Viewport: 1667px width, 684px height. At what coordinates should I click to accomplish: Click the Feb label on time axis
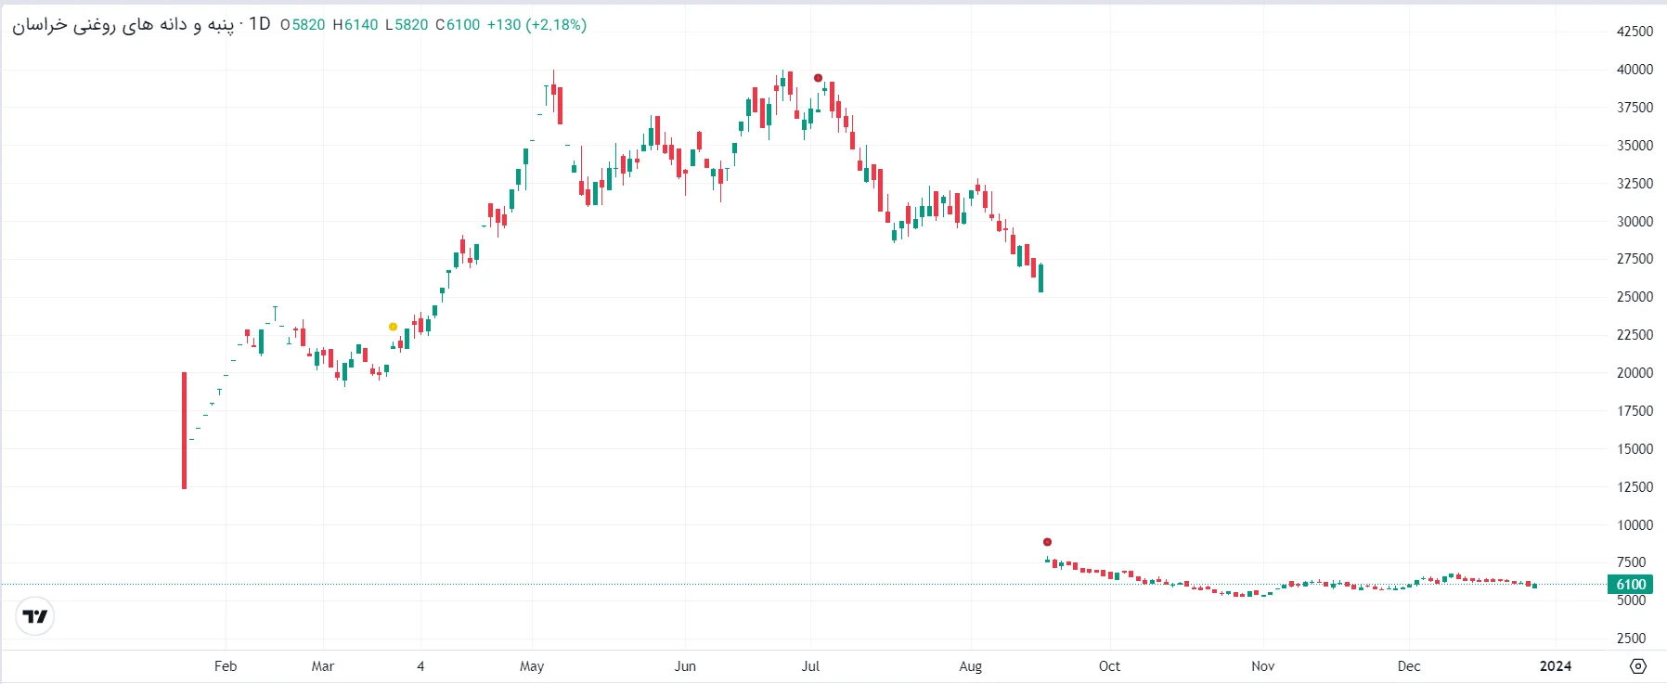click(226, 666)
